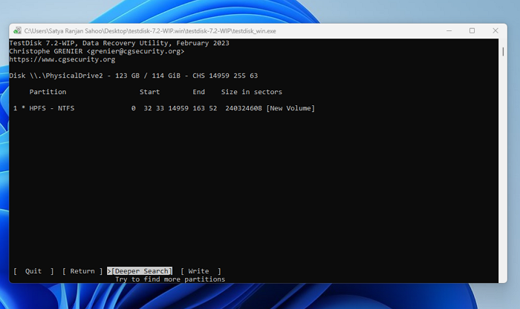Click the TestDisk app icon in title bar

coord(17,31)
